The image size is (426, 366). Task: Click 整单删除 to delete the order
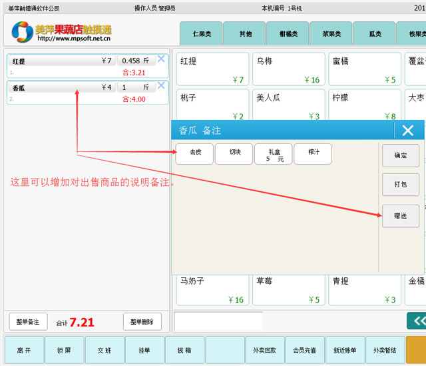[x=142, y=322]
